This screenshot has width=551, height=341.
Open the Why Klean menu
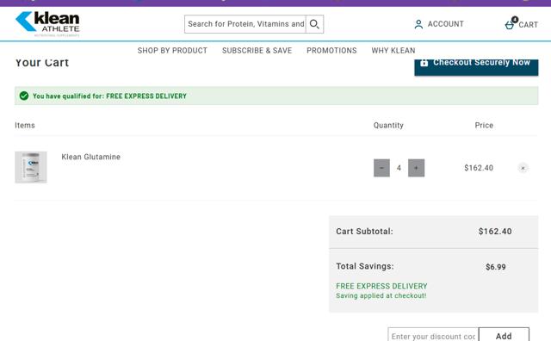tap(393, 51)
